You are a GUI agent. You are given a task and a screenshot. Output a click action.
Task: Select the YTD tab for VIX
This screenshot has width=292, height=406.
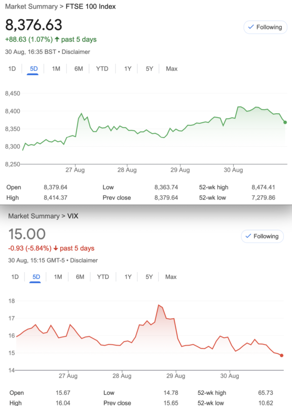pos(103,277)
